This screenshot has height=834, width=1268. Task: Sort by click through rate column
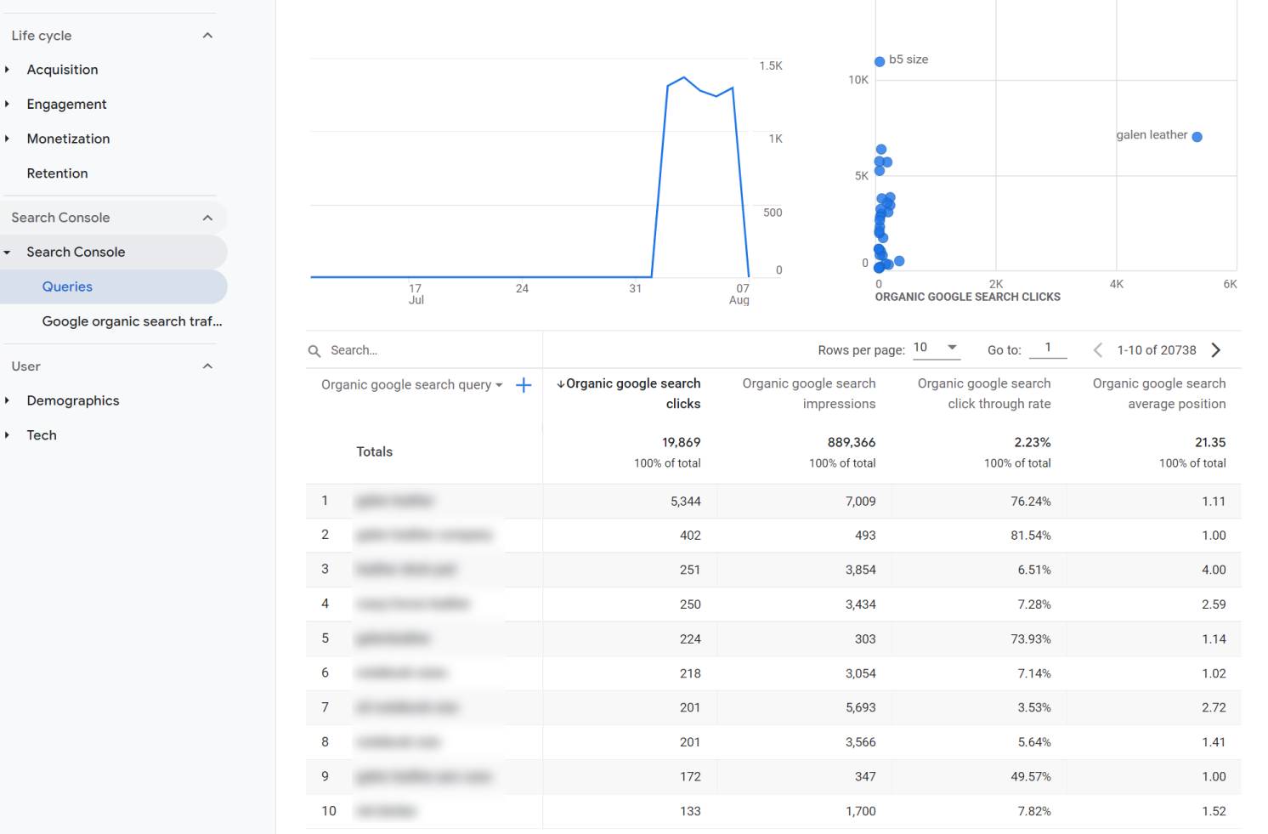[984, 394]
